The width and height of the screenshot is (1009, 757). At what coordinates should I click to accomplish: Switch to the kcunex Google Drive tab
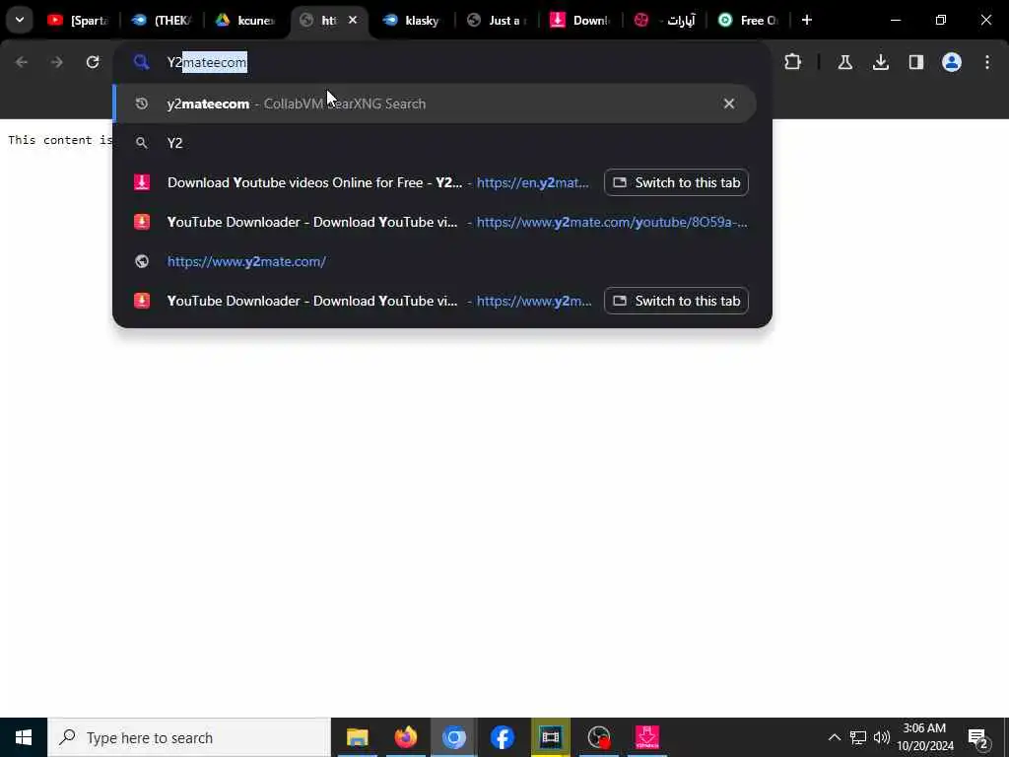point(245,20)
